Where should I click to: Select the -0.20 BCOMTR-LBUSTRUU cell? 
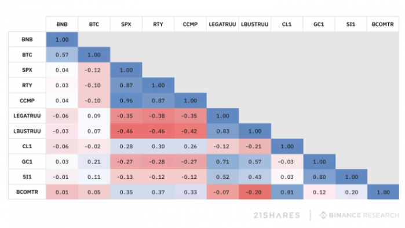point(255,192)
